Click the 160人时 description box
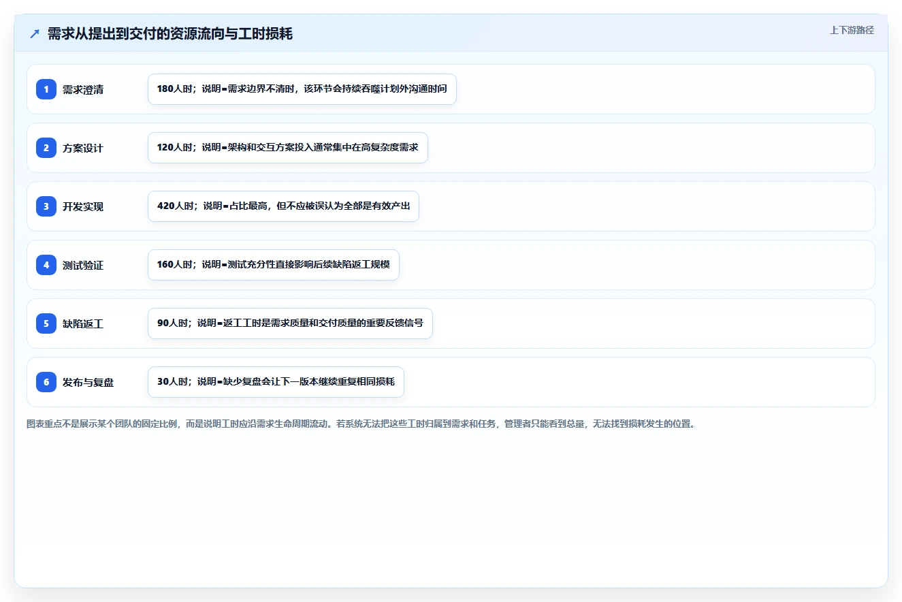The width and height of the screenshot is (902, 602). (274, 265)
